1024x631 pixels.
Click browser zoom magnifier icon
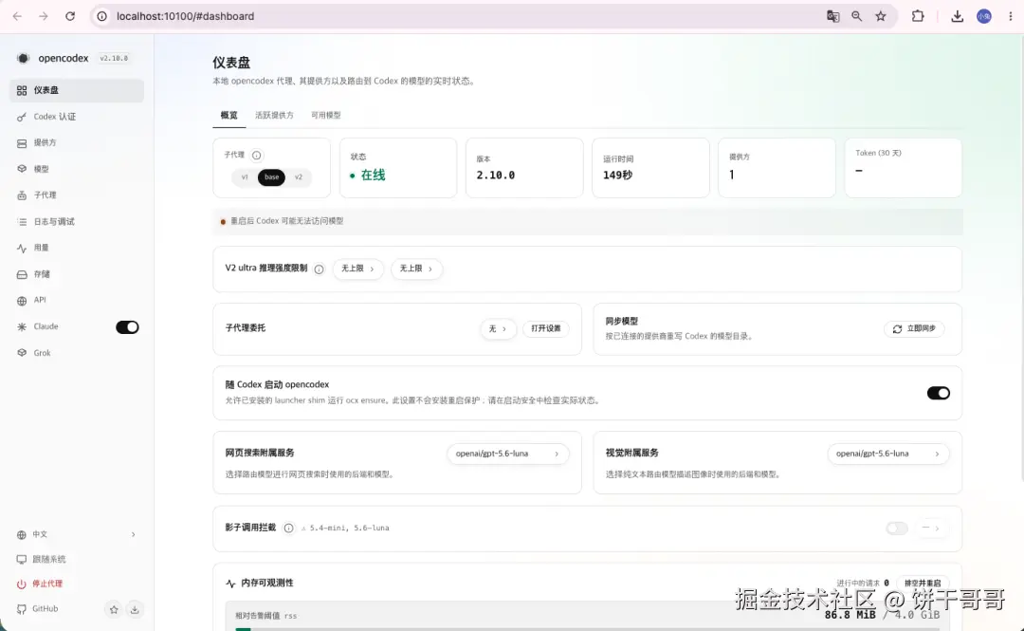coord(857,16)
